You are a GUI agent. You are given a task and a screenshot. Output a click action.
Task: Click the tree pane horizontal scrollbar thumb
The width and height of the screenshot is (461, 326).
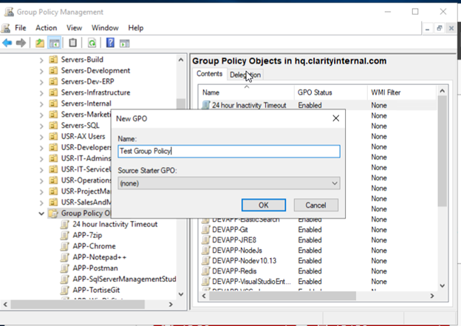(78, 305)
